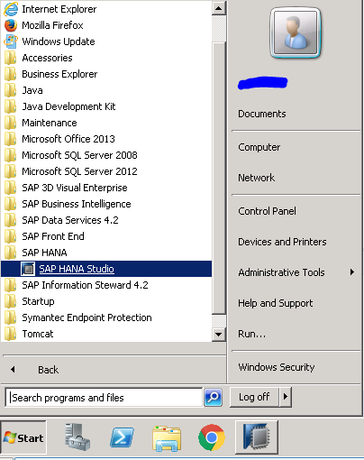Select Administrative Tools menu entry
The height and width of the screenshot is (460, 364).
[281, 272]
